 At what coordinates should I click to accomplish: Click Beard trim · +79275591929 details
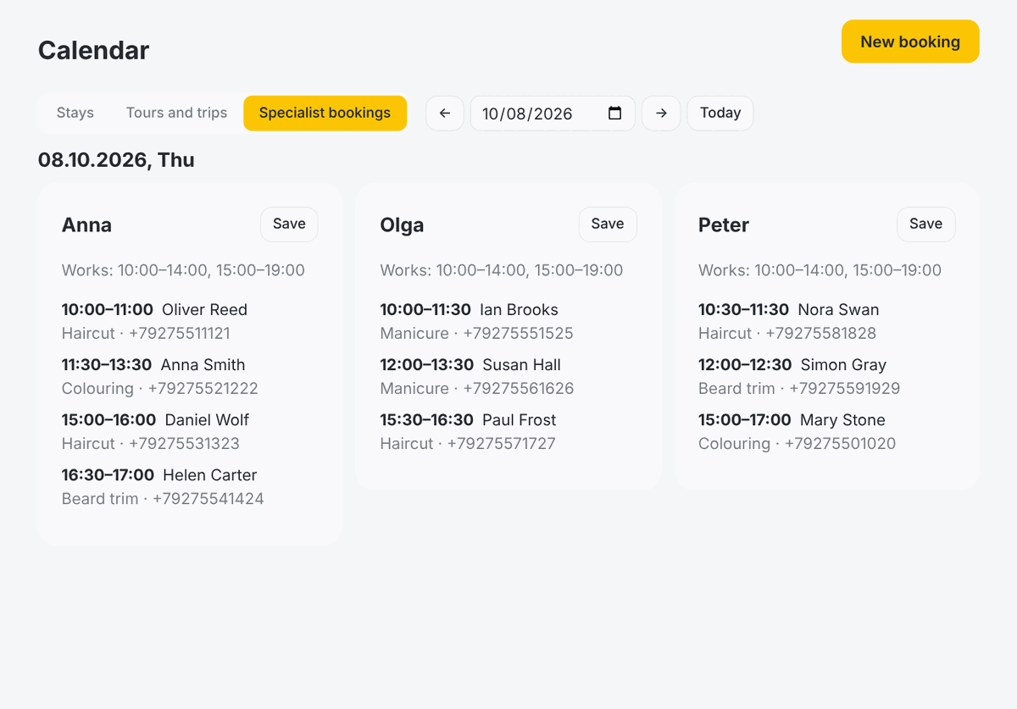click(799, 389)
